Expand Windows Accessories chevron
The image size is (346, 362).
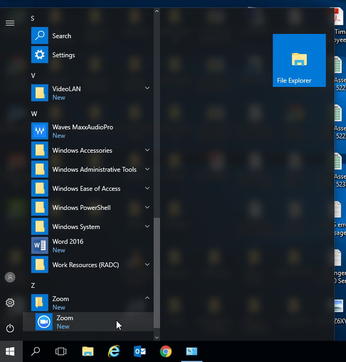tap(147, 150)
